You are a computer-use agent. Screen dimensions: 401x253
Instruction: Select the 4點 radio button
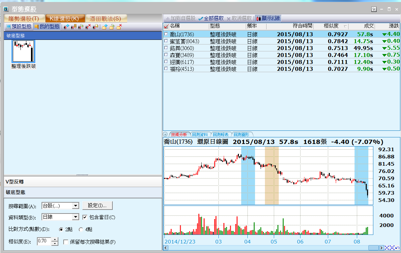[x=81, y=229]
